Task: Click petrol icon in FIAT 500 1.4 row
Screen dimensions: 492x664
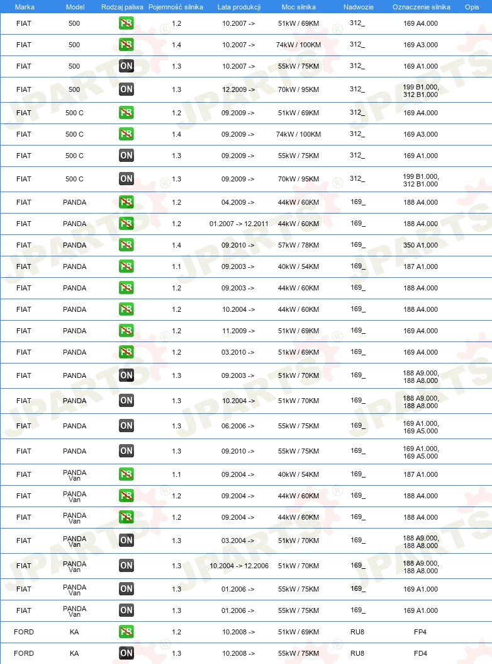Action: (126, 45)
